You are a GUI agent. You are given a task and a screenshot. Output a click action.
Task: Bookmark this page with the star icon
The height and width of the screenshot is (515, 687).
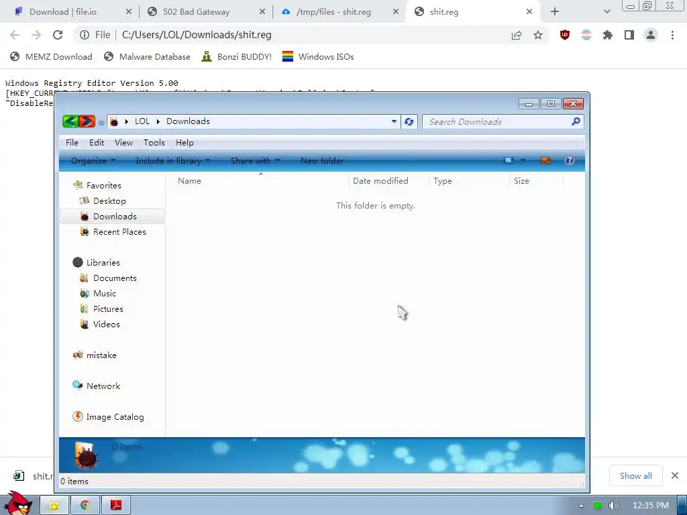(538, 35)
